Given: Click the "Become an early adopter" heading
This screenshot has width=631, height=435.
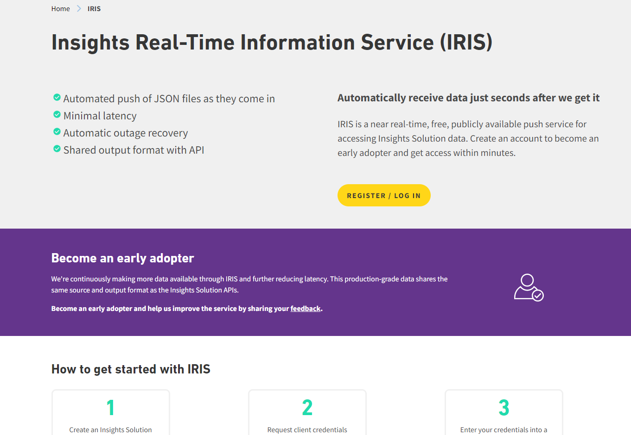Looking at the screenshot, I should [x=122, y=258].
